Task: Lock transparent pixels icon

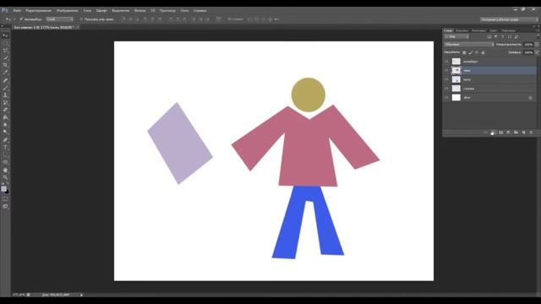Action: 464,52
